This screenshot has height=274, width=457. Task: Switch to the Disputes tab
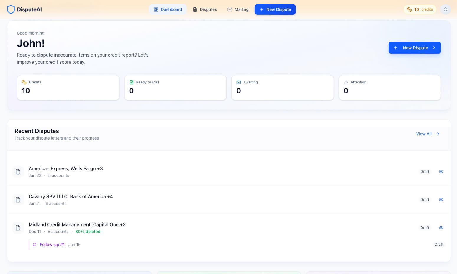(x=205, y=9)
